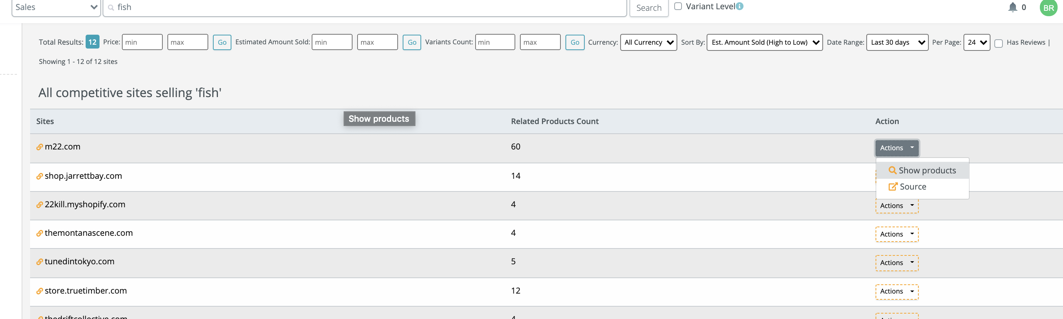Open the m22.com site link
This screenshot has width=1063, height=319.
coord(62,147)
